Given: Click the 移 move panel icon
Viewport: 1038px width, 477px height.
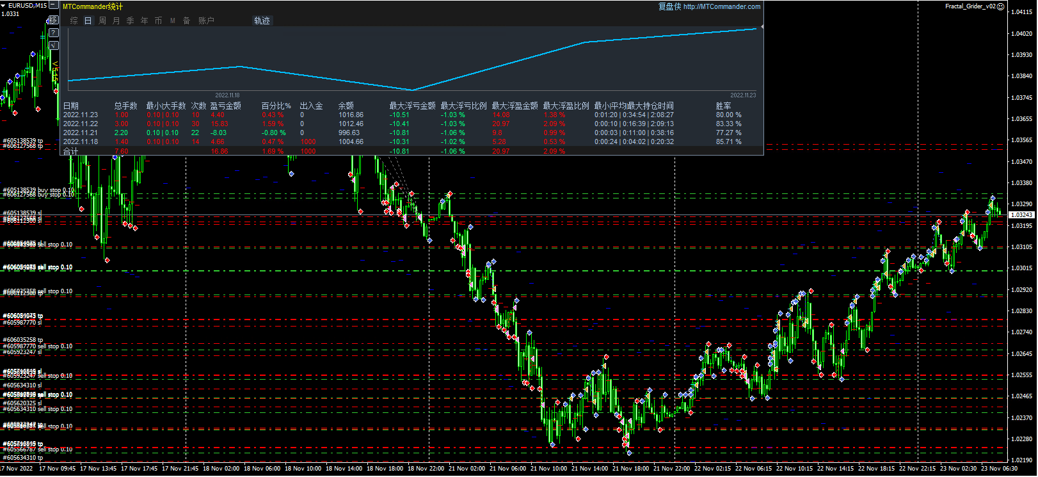Looking at the screenshot, I should (54, 20).
